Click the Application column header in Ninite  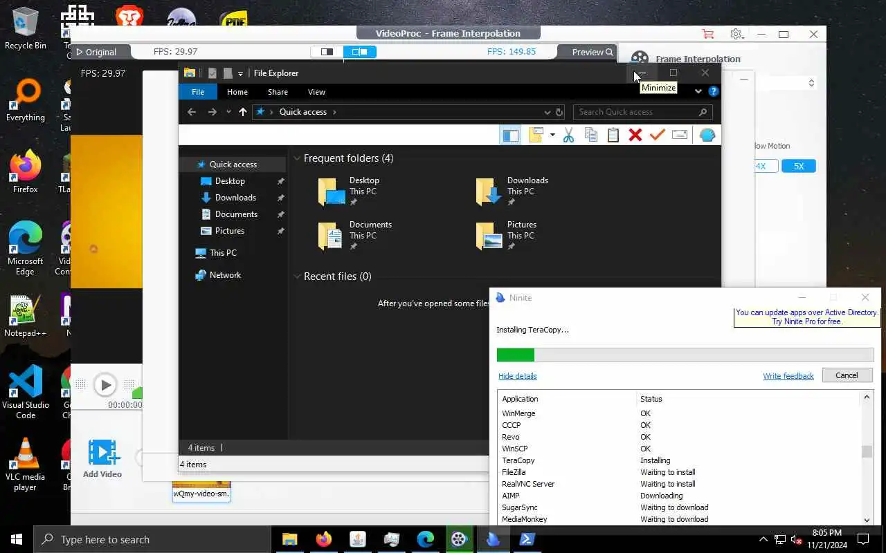tap(567, 399)
